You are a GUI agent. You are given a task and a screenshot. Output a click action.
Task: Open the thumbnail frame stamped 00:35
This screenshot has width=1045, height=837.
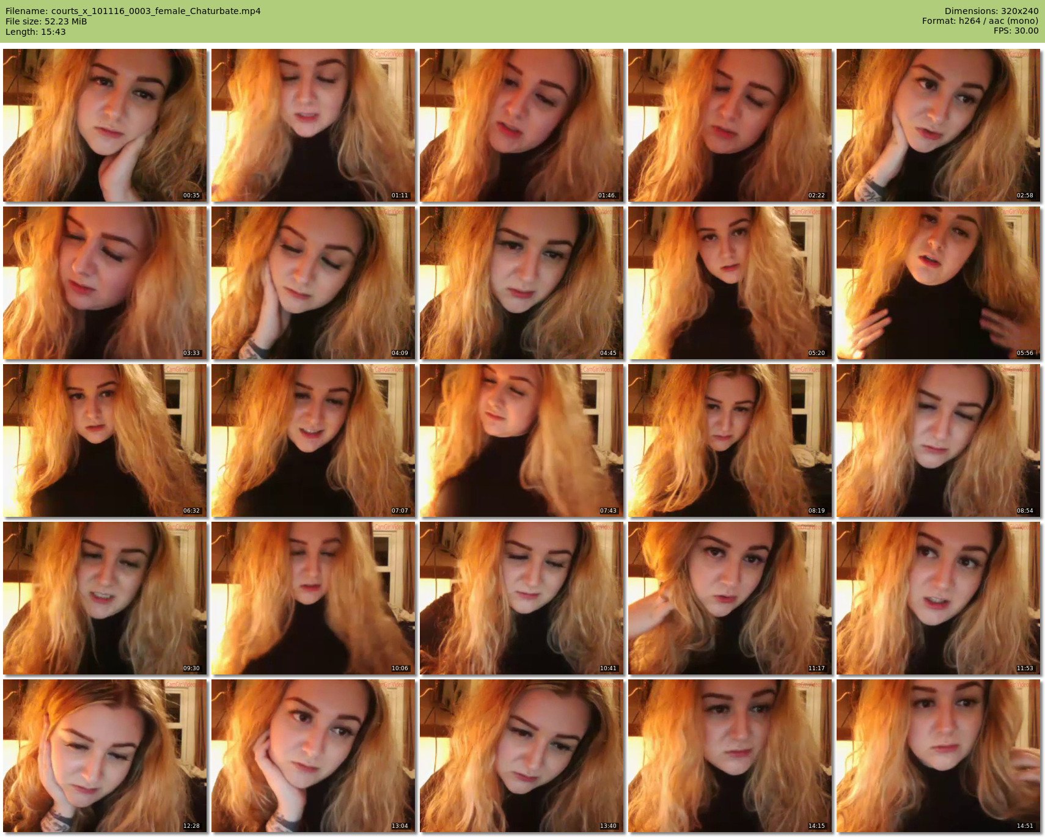105,125
